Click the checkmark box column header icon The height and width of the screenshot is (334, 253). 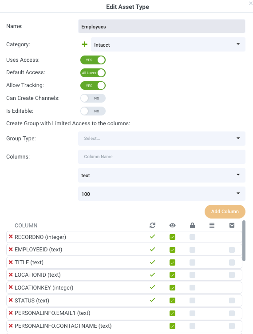click(x=232, y=225)
